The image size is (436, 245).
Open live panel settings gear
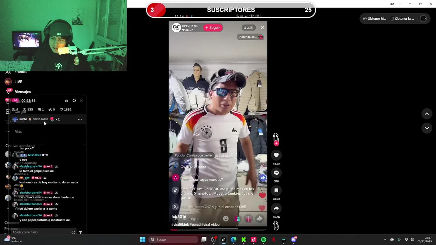[74, 100]
